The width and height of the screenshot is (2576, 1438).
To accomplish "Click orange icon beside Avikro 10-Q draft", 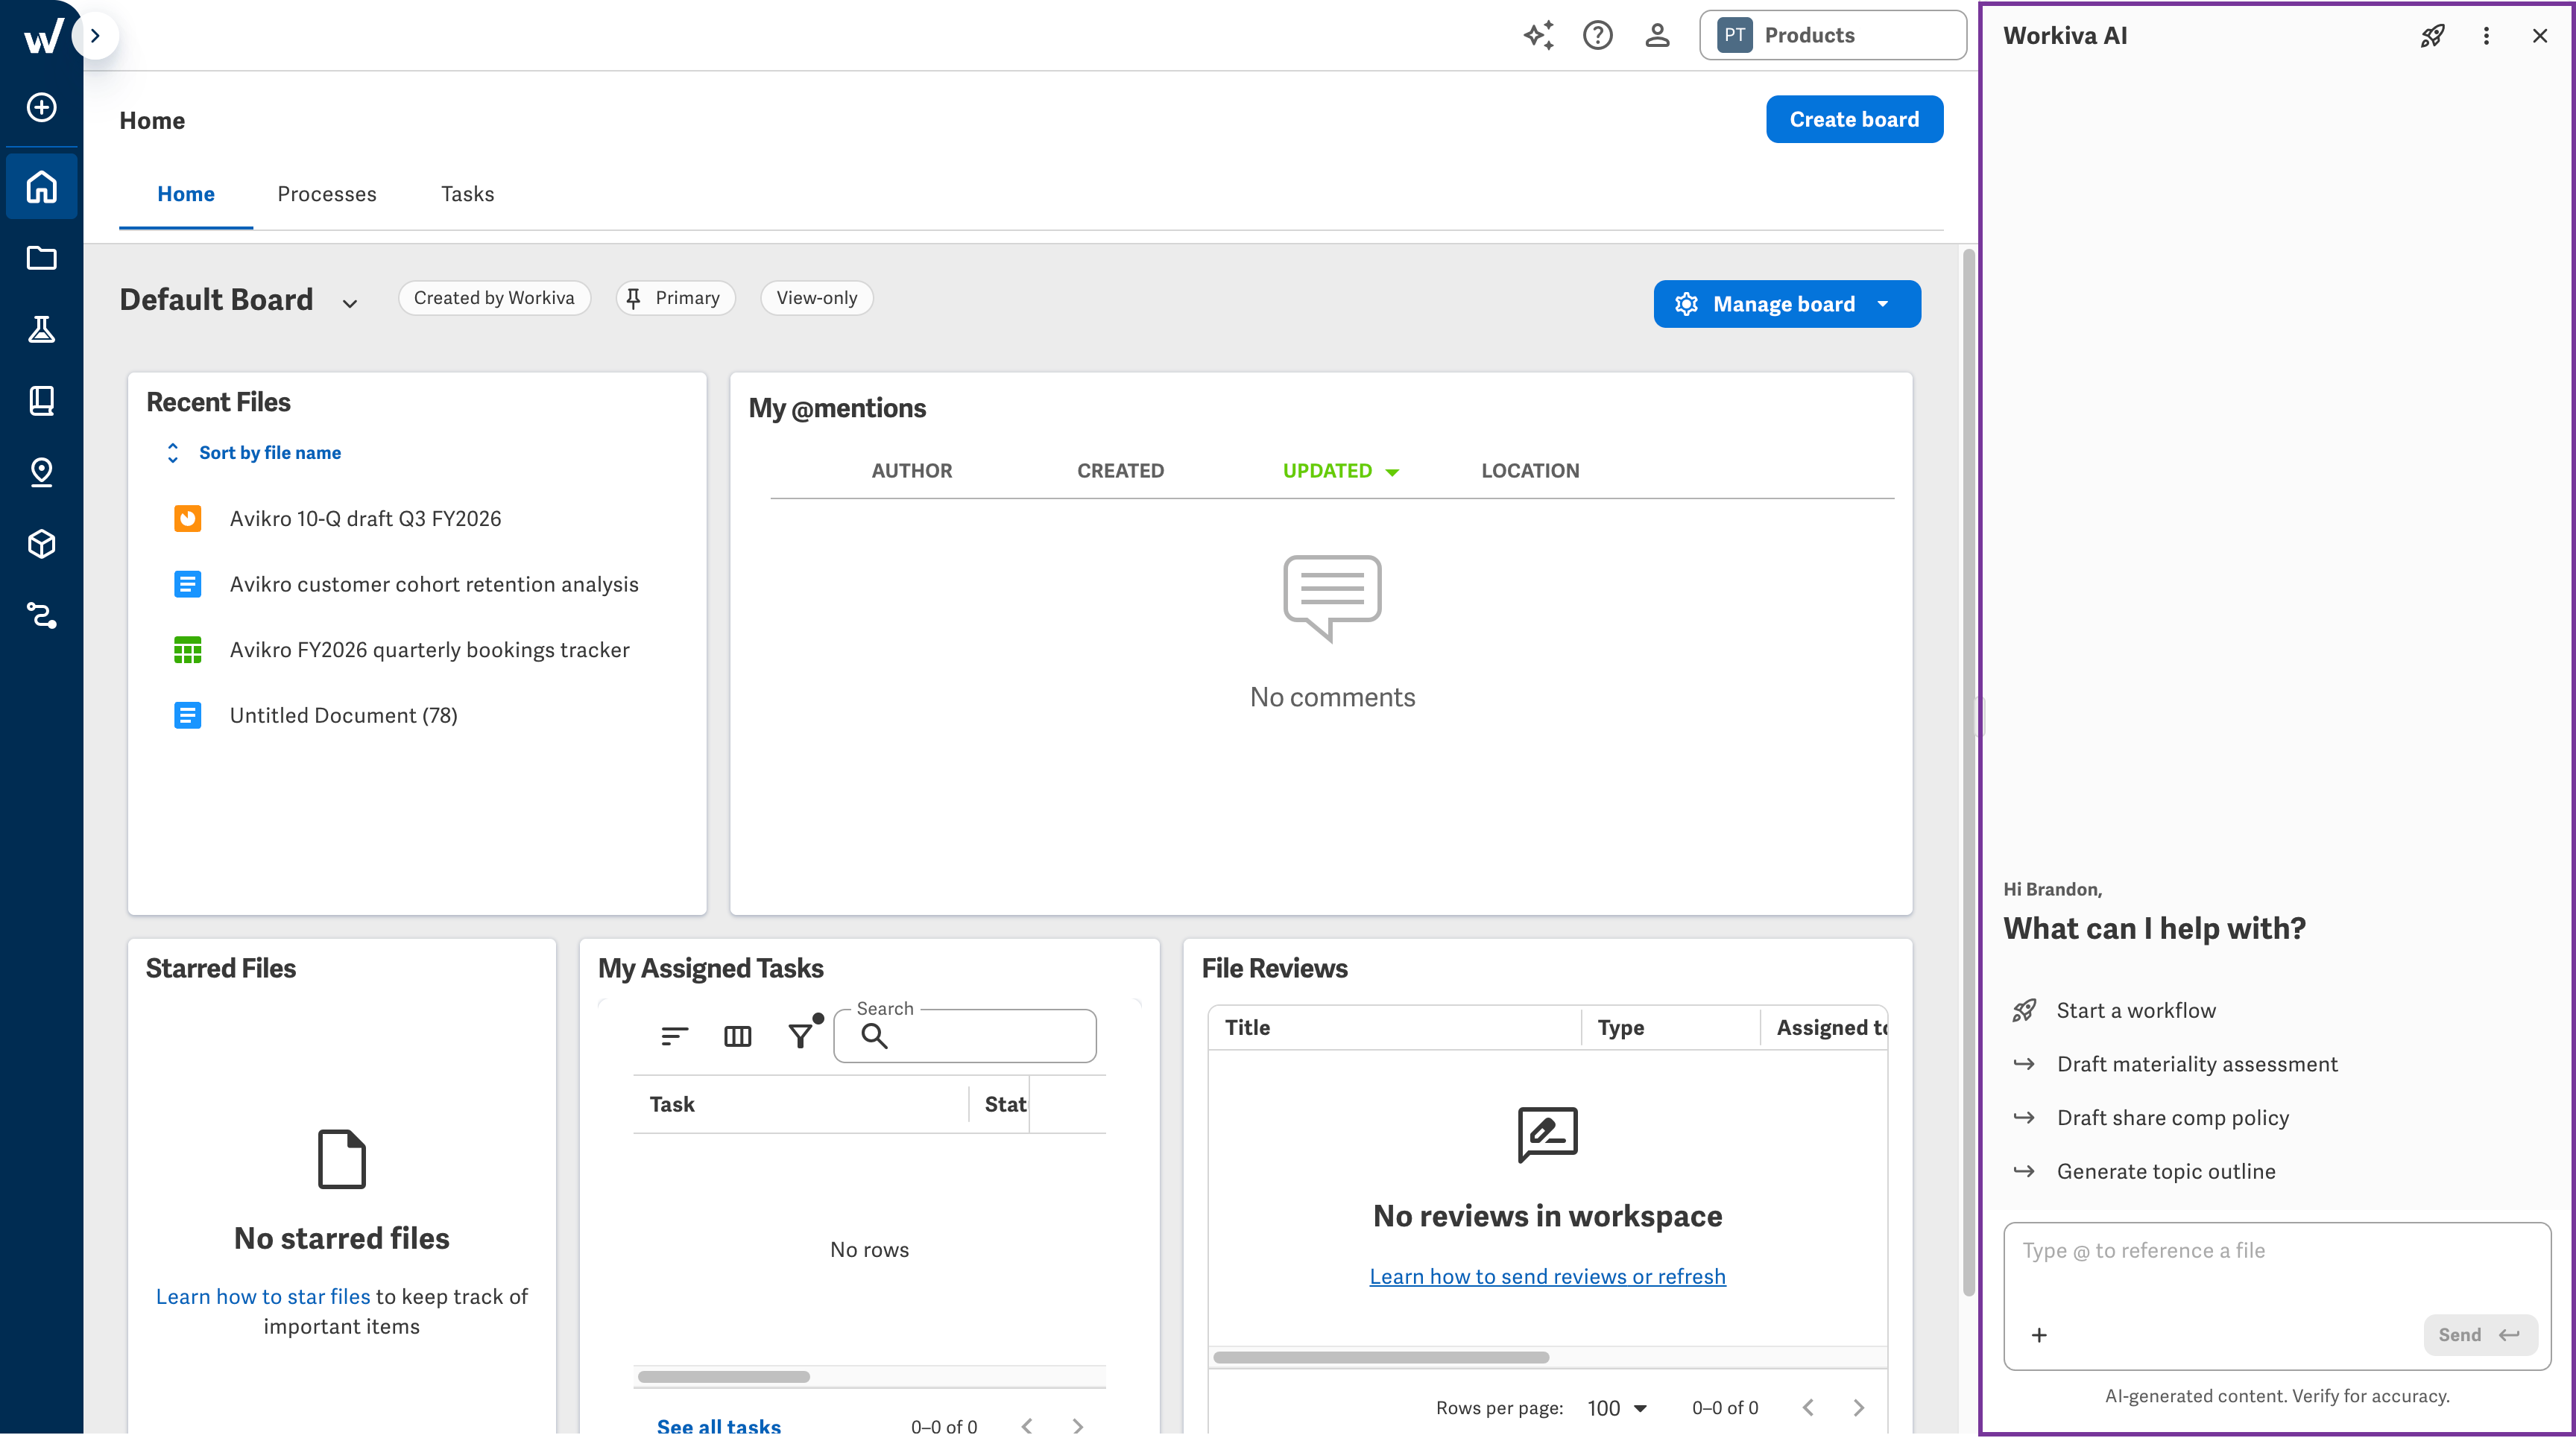I will 188,519.
